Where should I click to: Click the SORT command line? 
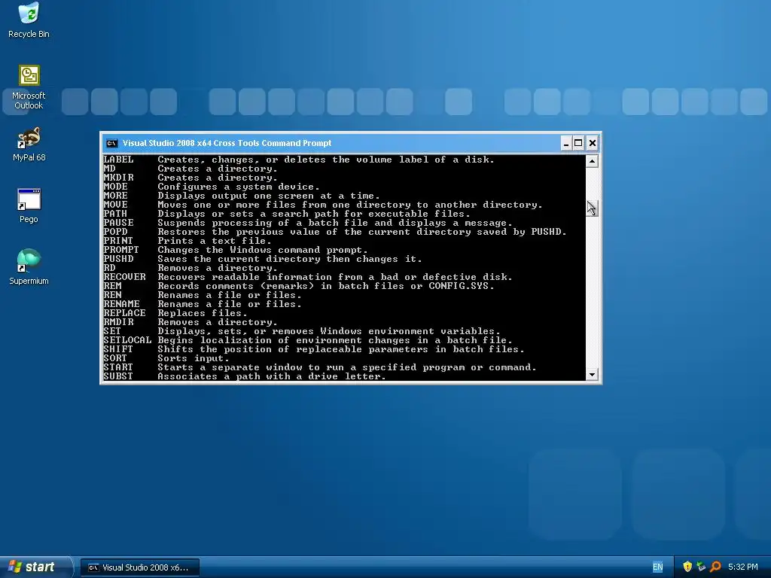[166, 358]
